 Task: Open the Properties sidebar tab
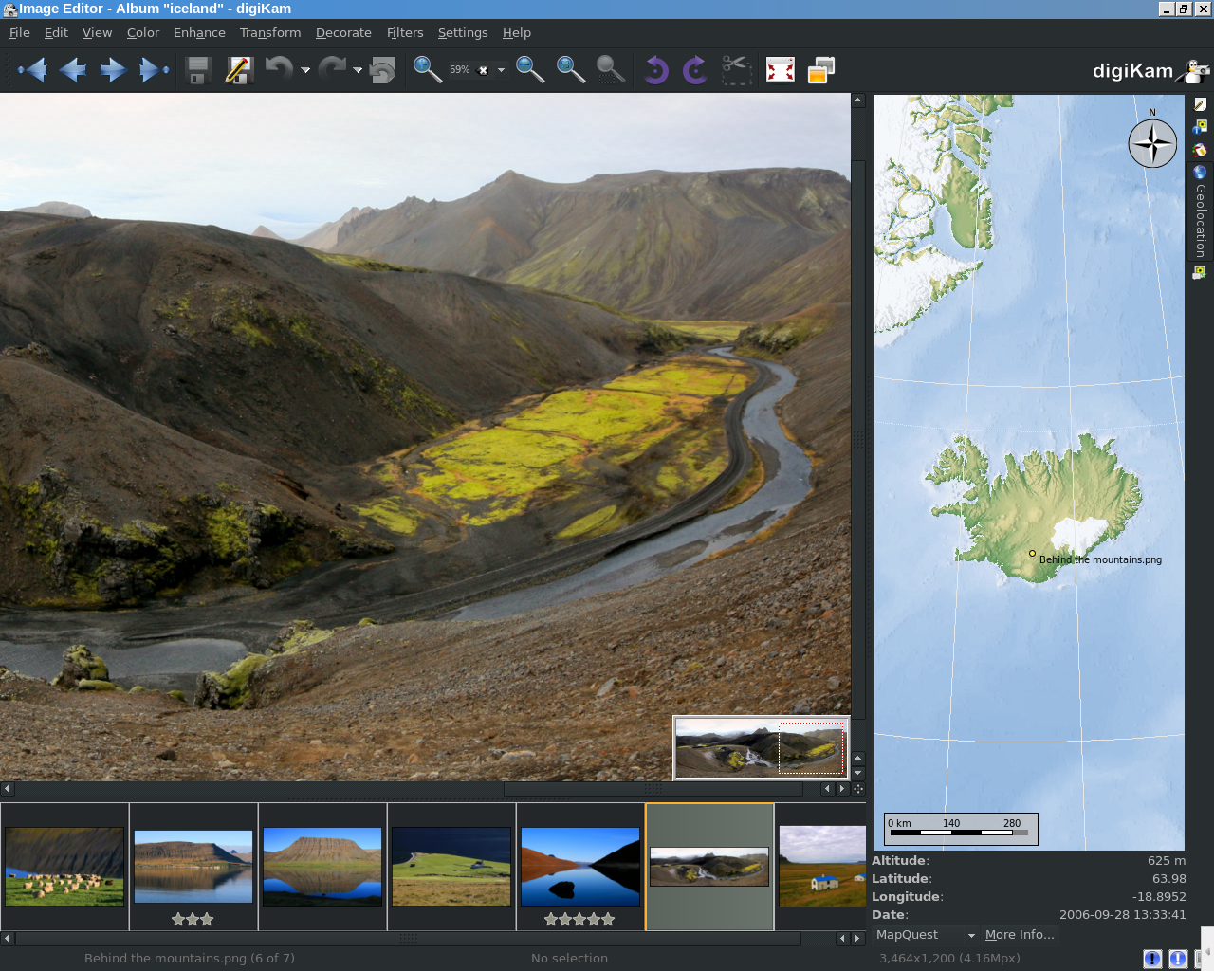pyautogui.click(x=1200, y=104)
